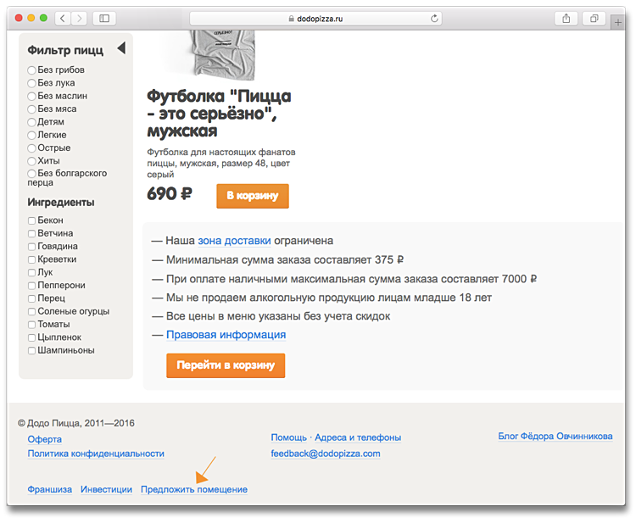
Task: Click the dodopizza.ru address field
Action: pyautogui.click(x=315, y=19)
